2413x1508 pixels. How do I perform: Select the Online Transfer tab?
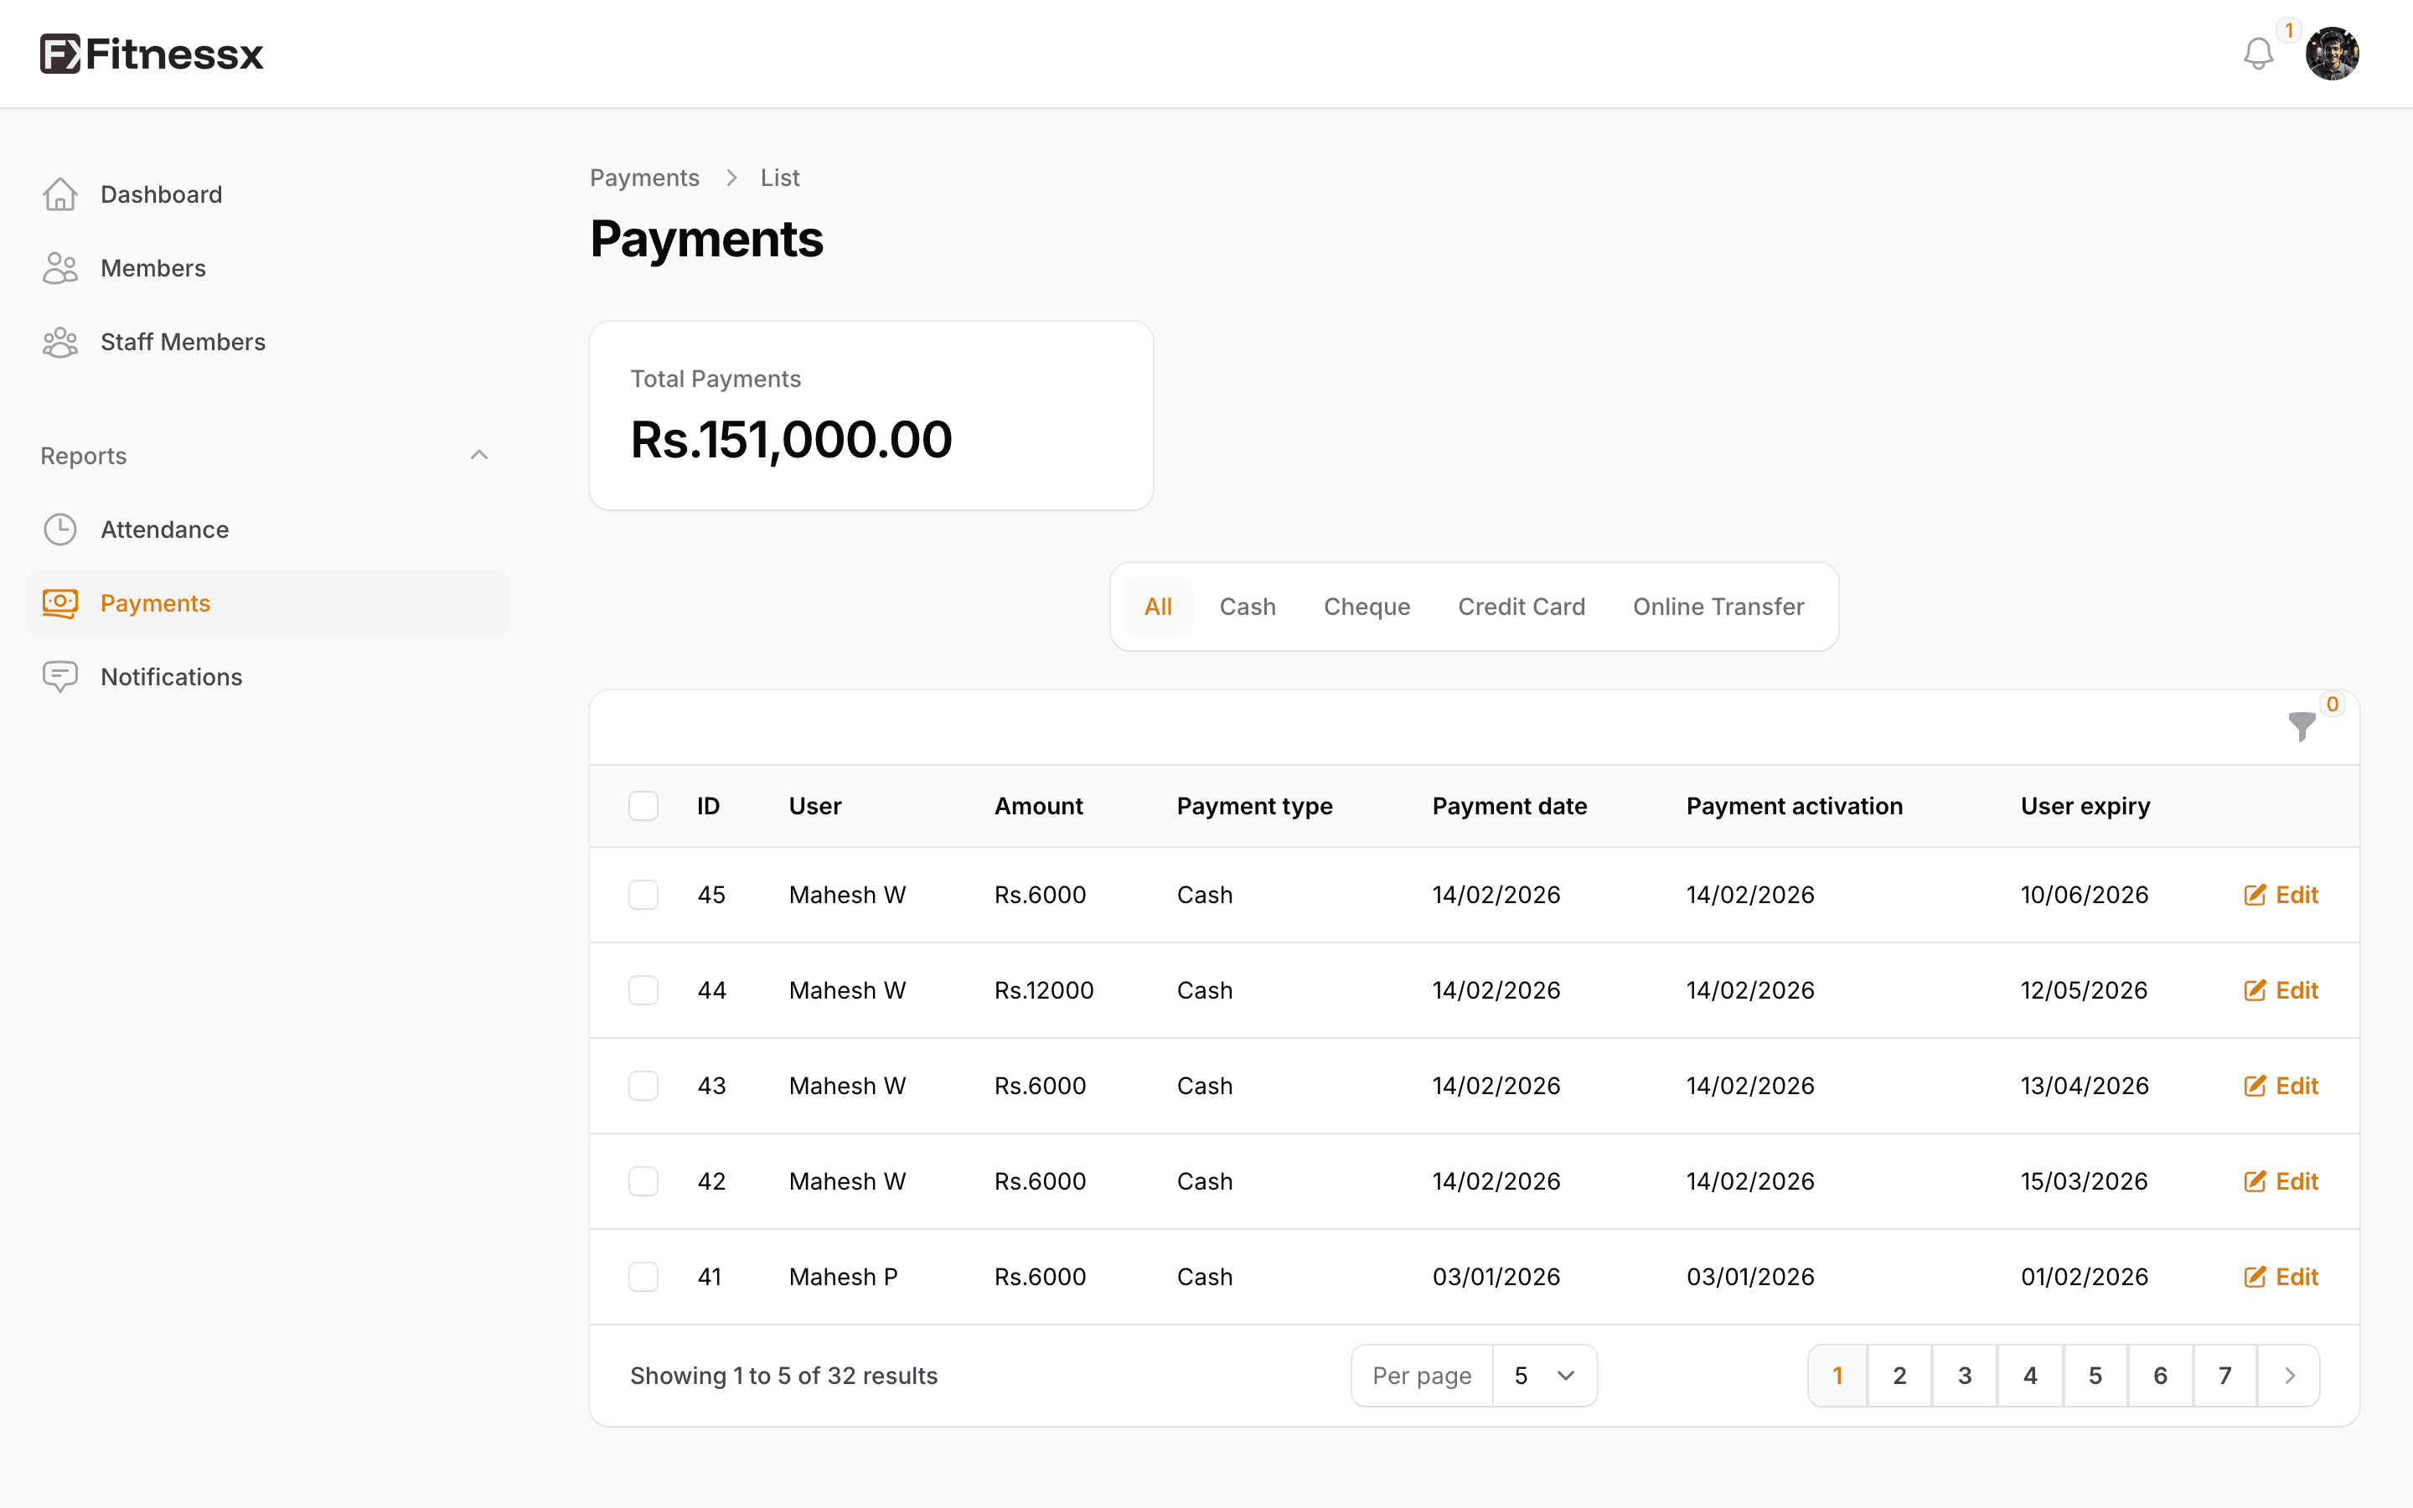[1718, 607]
